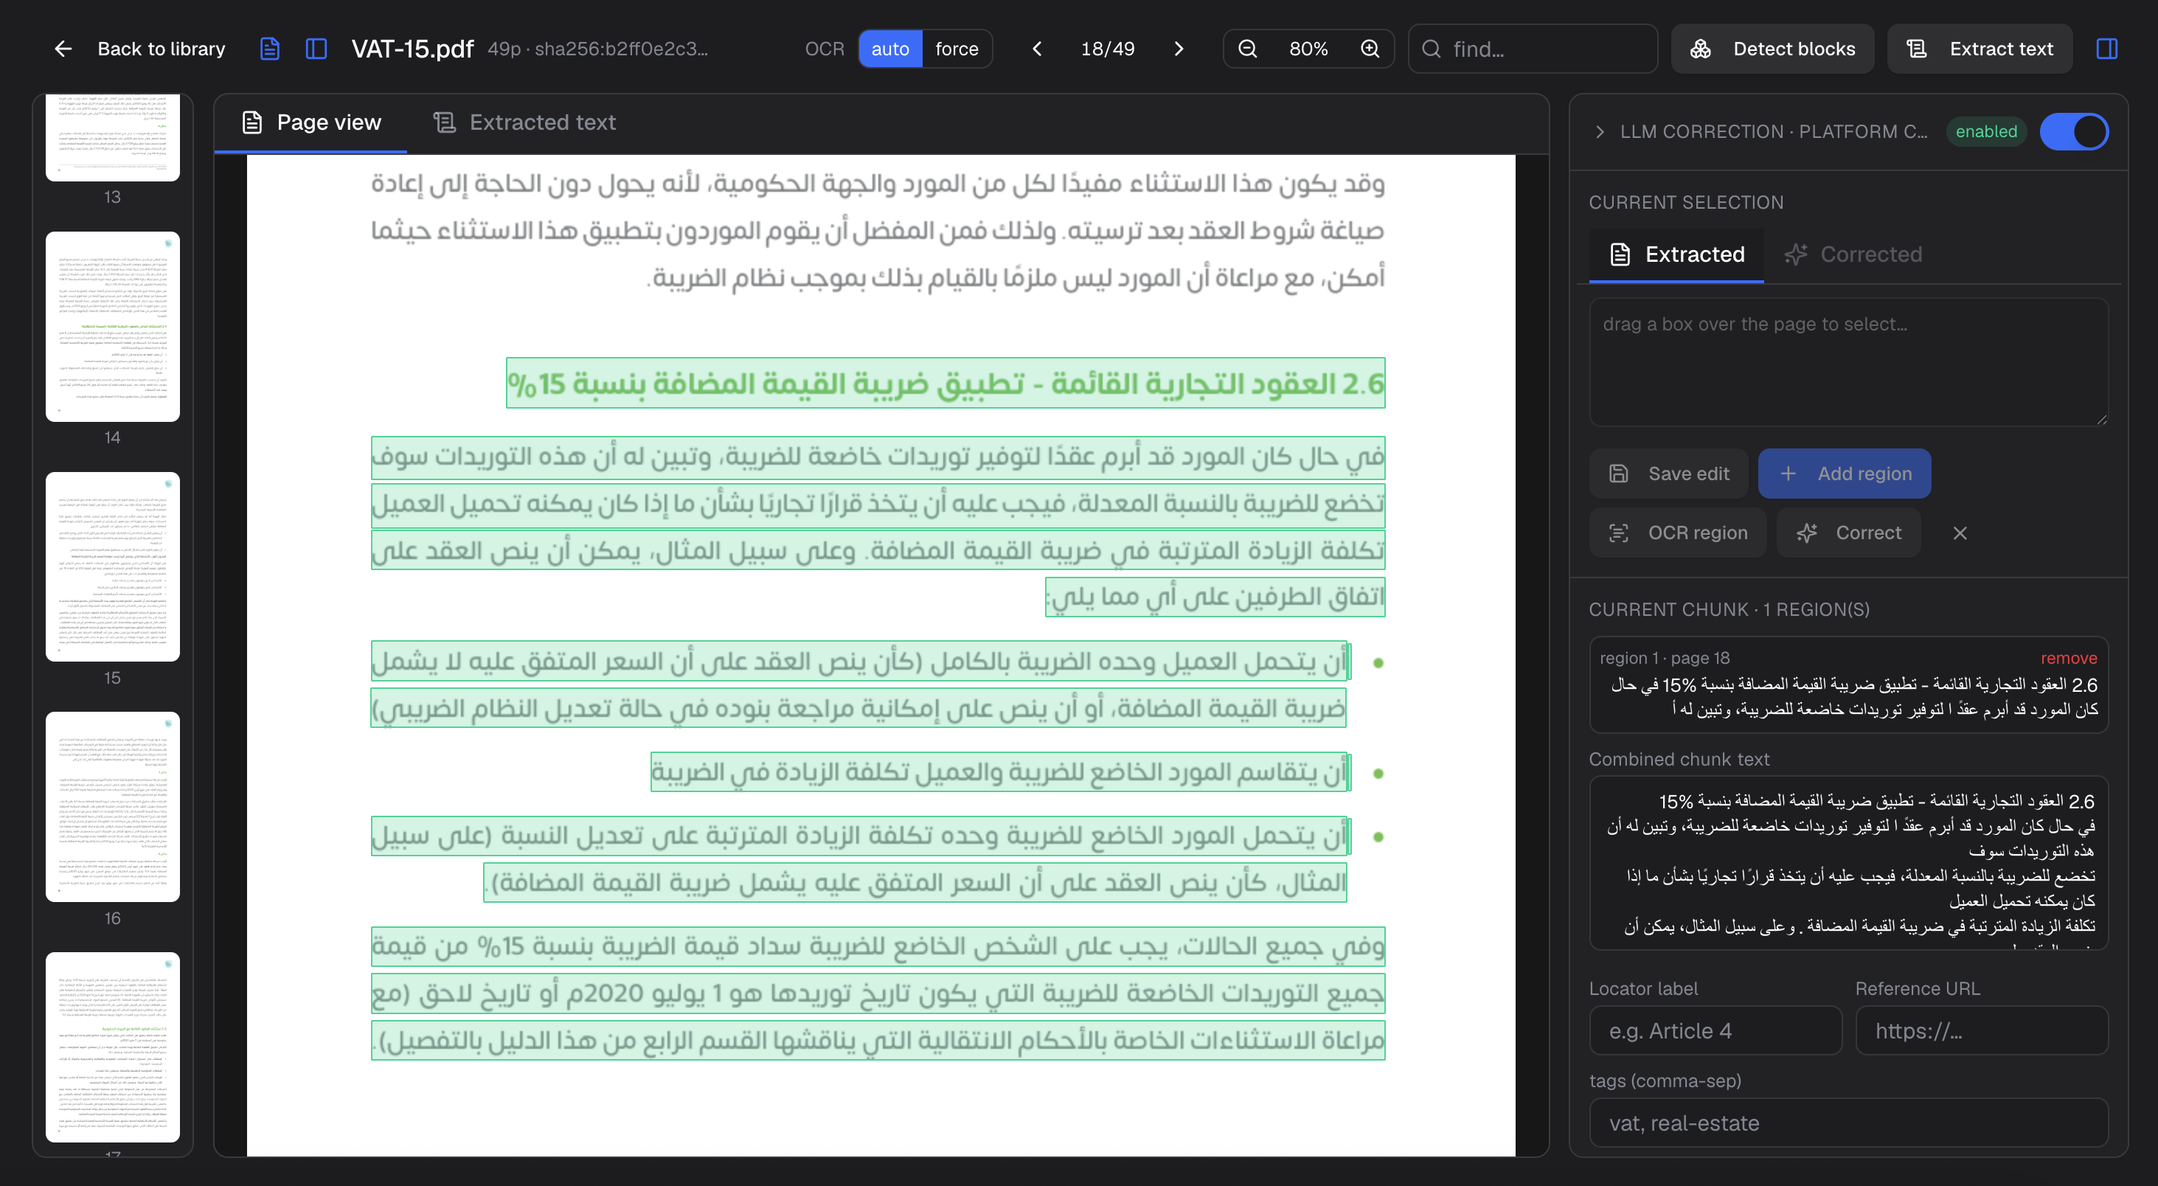Click the Extract text button
Viewport: 2158px width, 1186px height.
(1980, 49)
